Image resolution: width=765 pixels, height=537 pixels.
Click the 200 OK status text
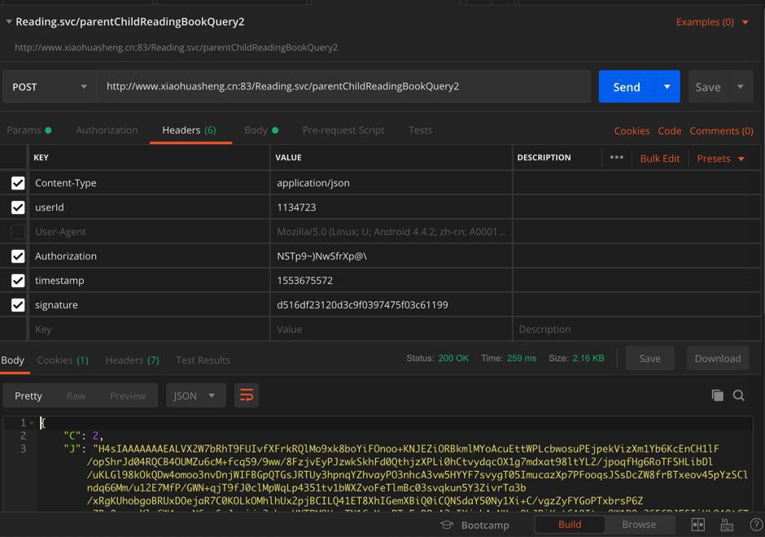453,358
